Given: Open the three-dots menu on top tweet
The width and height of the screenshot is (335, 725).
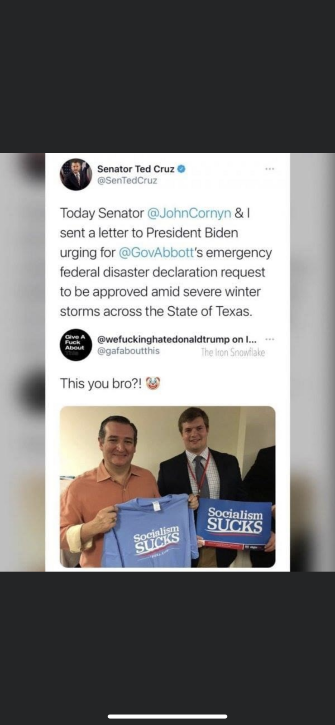Looking at the screenshot, I should (270, 169).
